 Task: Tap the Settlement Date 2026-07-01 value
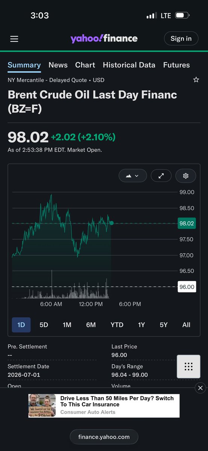[24, 375]
